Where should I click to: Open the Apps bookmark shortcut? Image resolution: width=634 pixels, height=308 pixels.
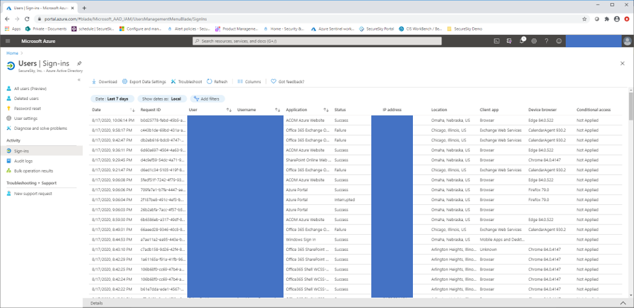coord(12,29)
